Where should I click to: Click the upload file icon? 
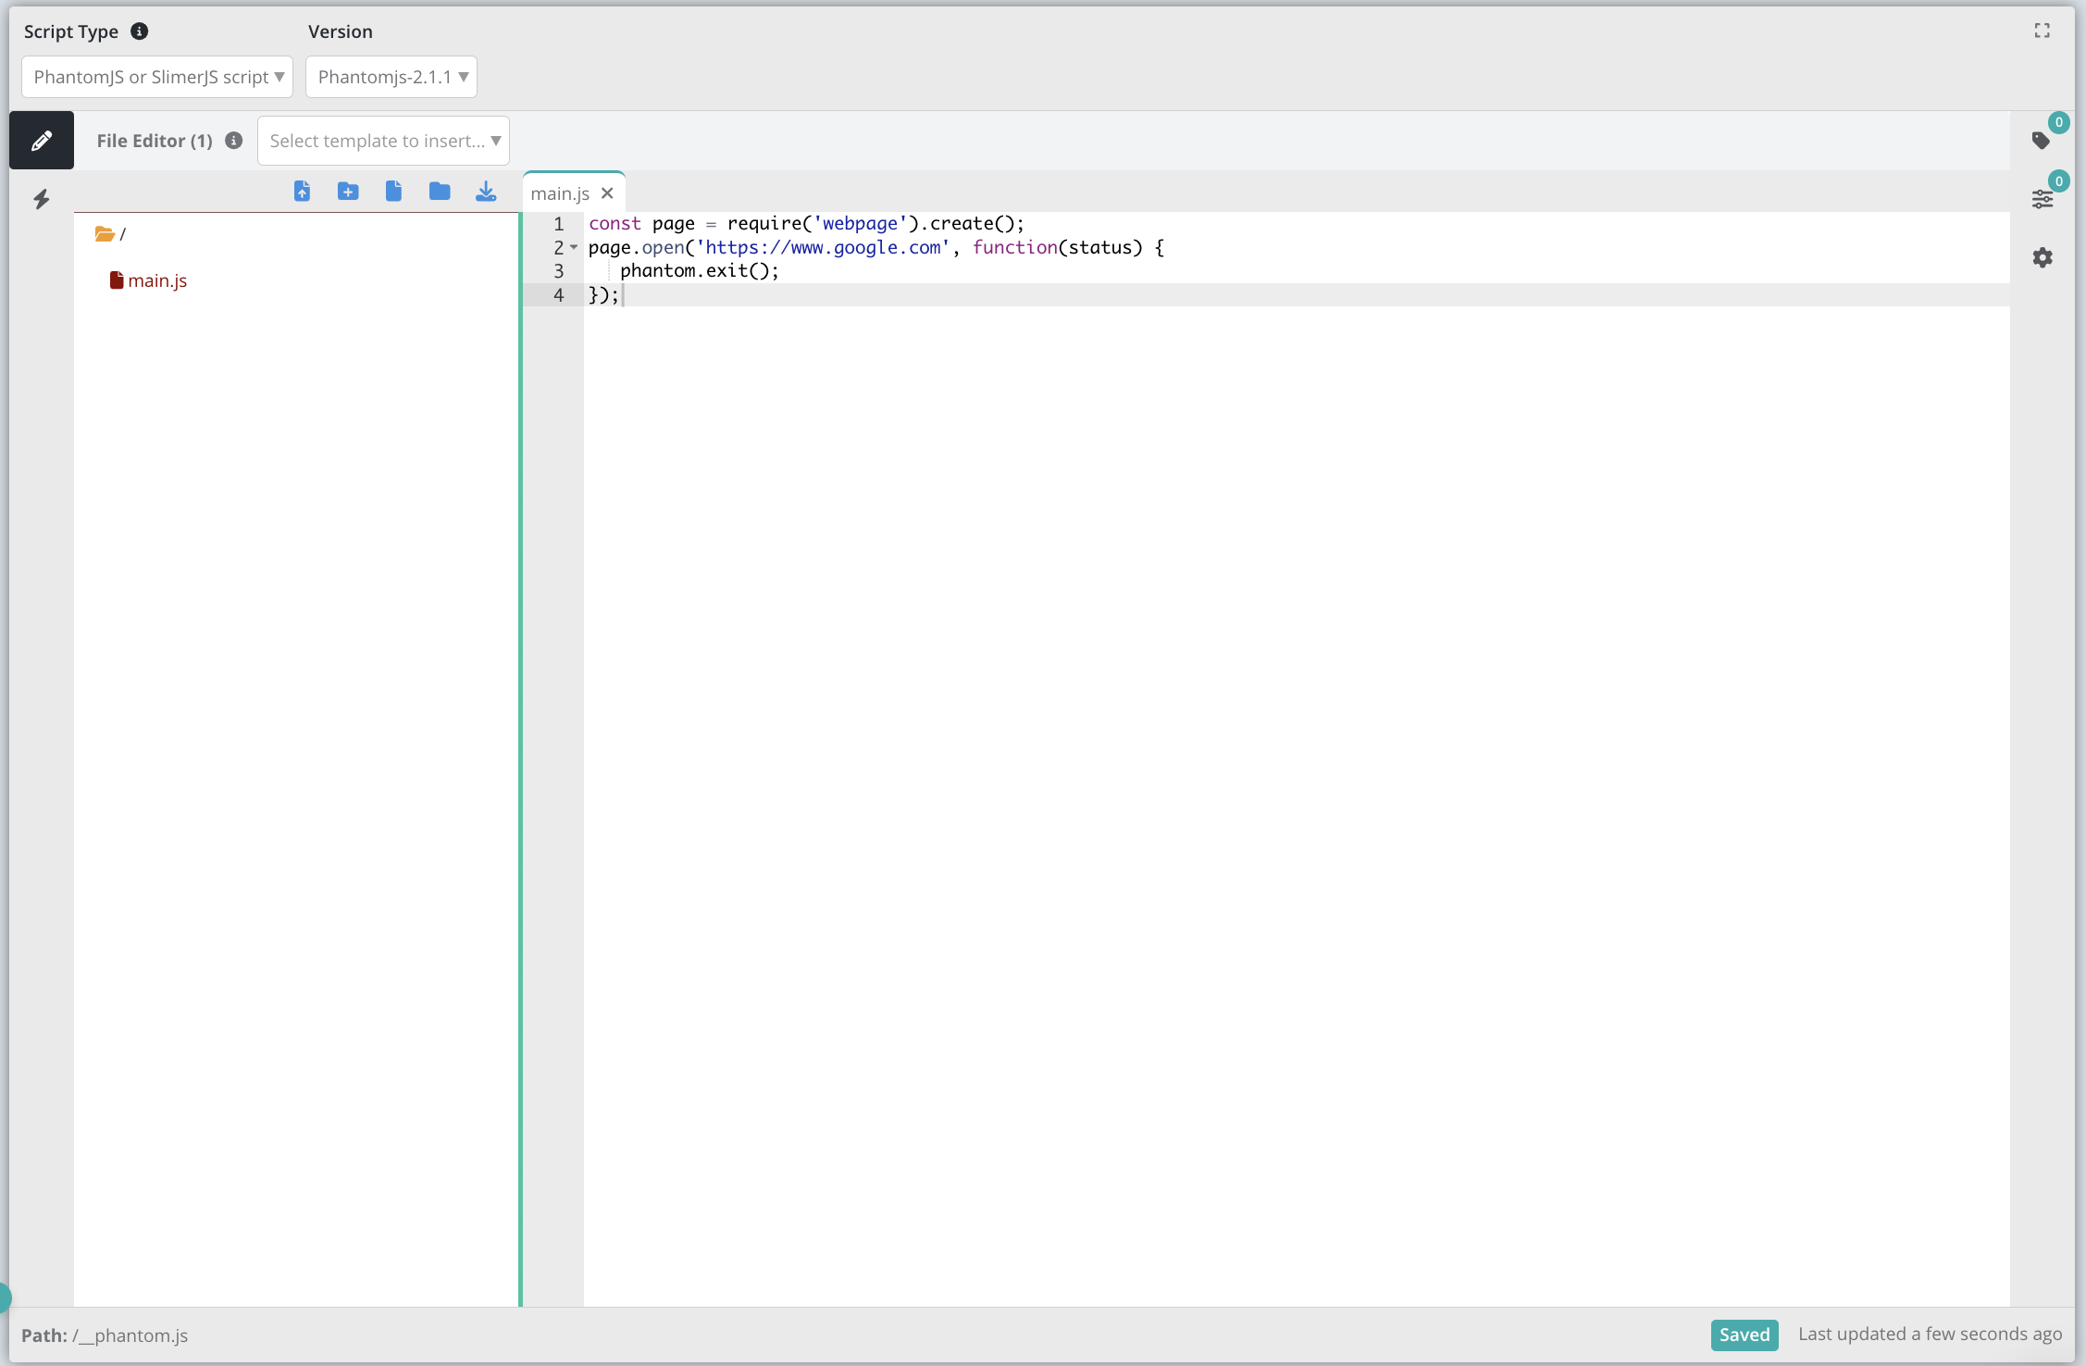[x=302, y=192]
